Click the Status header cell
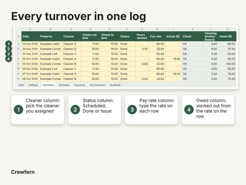 (x=127, y=36)
